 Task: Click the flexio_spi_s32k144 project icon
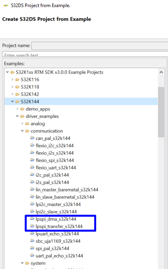point(32,160)
